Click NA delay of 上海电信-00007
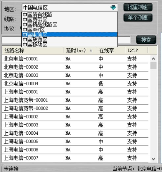This screenshot has height=172, width=162. (x=68, y=158)
